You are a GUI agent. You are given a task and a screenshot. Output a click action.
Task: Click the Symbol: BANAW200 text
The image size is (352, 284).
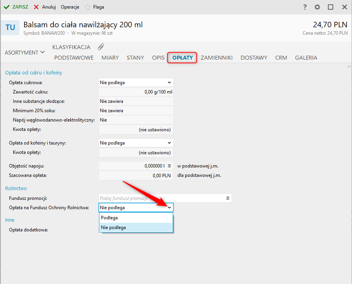(x=44, y=33)
